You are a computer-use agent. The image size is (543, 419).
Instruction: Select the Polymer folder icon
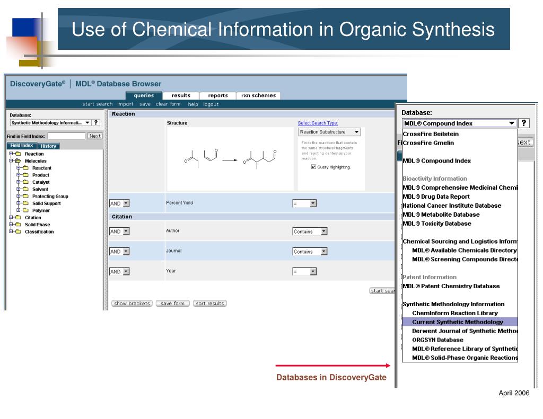25,210
